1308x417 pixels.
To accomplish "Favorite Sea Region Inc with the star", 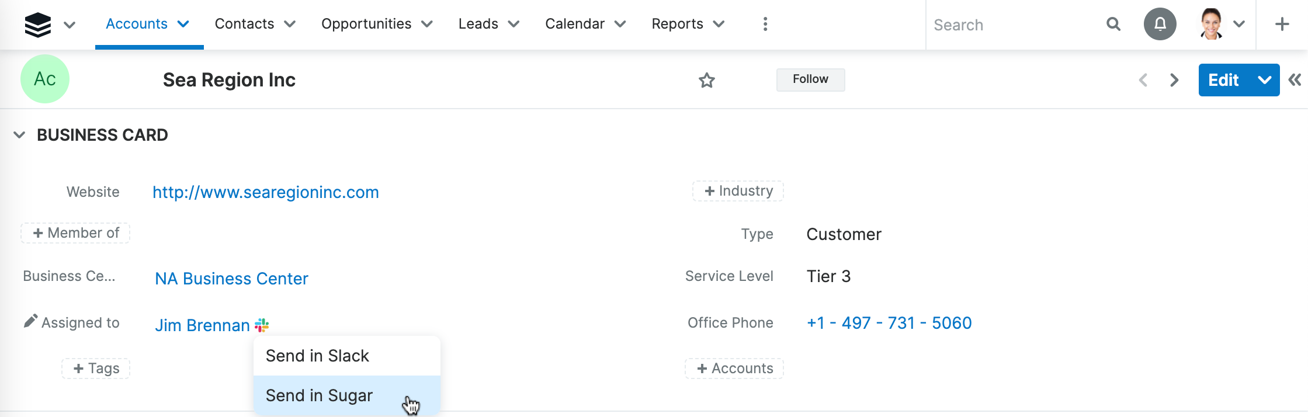I will pos(707,80).
